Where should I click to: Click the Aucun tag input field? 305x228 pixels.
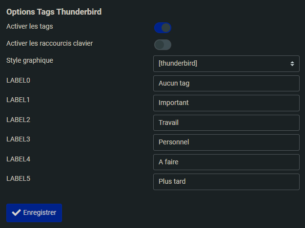point(226,83)
